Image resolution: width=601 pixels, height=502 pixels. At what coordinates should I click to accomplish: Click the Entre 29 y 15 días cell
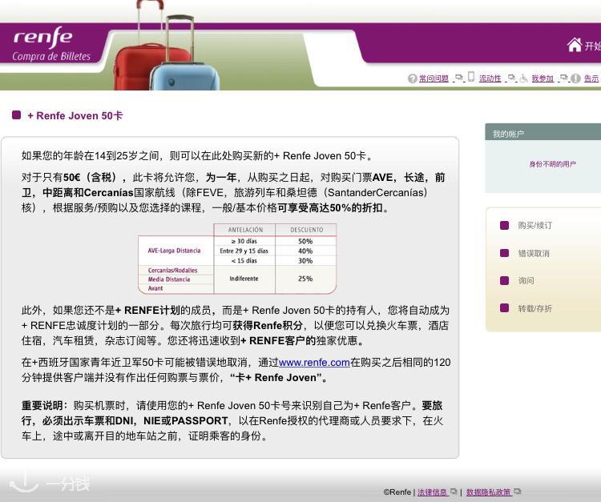[x=244, y=251]
